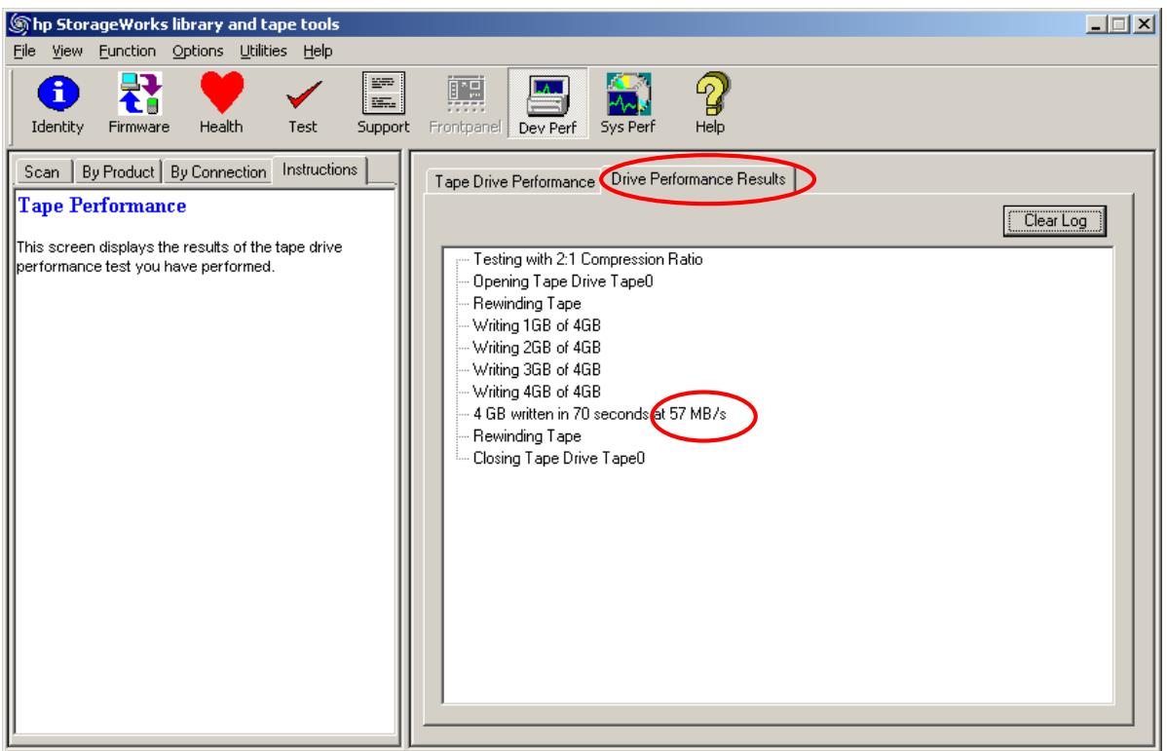Image resolution: width=1167 pixels, height=751 pixels.
Task: Open the Function menu
Action: click(x=128, y=52)
